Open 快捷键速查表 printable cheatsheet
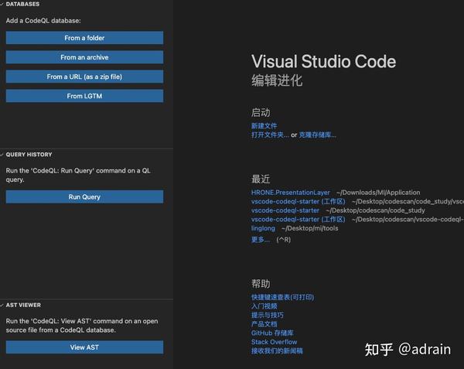Image resolution: width=464 pixels, height=369 pixels. [x=282, y=297]
